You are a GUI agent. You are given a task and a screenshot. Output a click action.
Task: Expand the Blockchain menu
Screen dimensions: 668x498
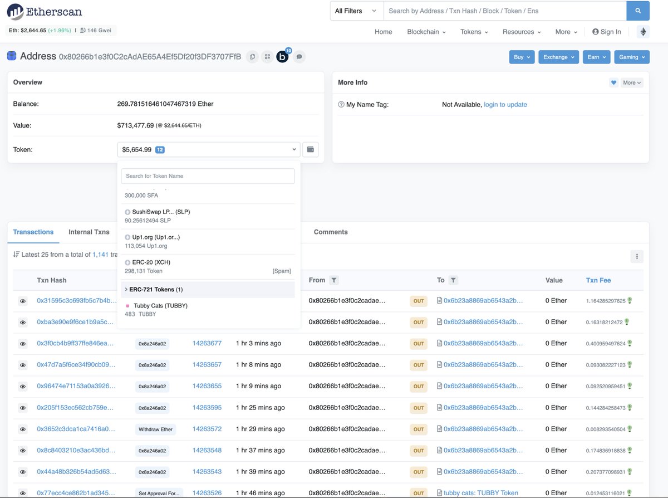tap(426, 32)
